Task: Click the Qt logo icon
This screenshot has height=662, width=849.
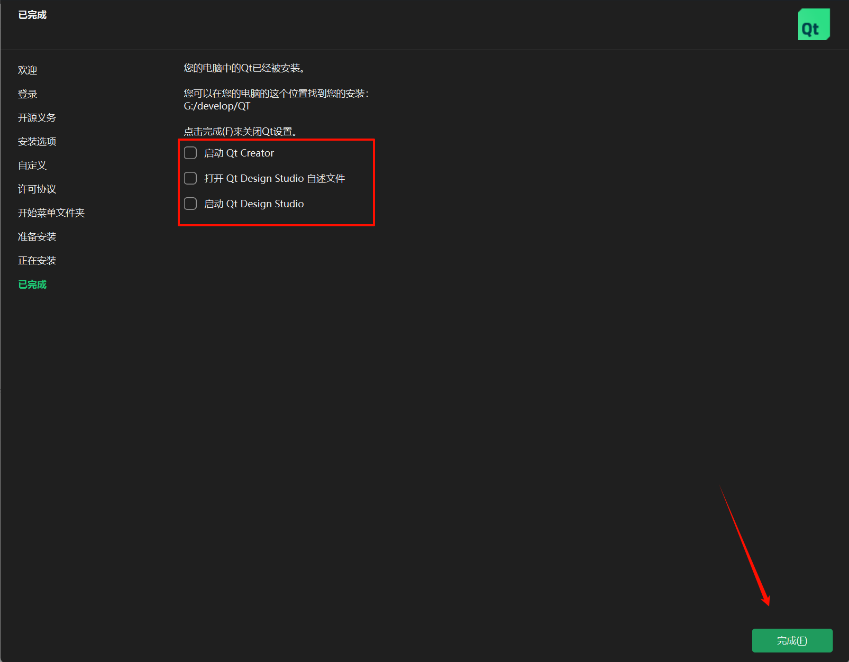Action: (814, 24)
